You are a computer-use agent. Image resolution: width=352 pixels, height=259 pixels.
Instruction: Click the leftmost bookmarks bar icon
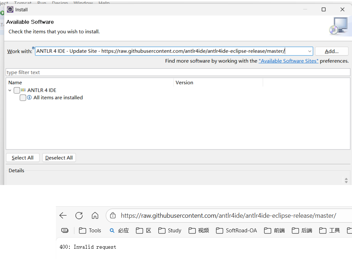pyautogui.click(x=65, y=231)
